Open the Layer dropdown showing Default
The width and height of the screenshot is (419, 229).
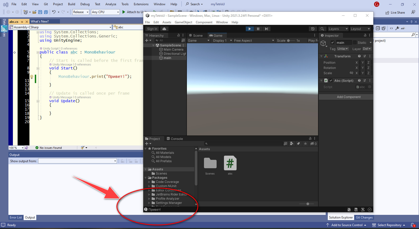point(367,49)
